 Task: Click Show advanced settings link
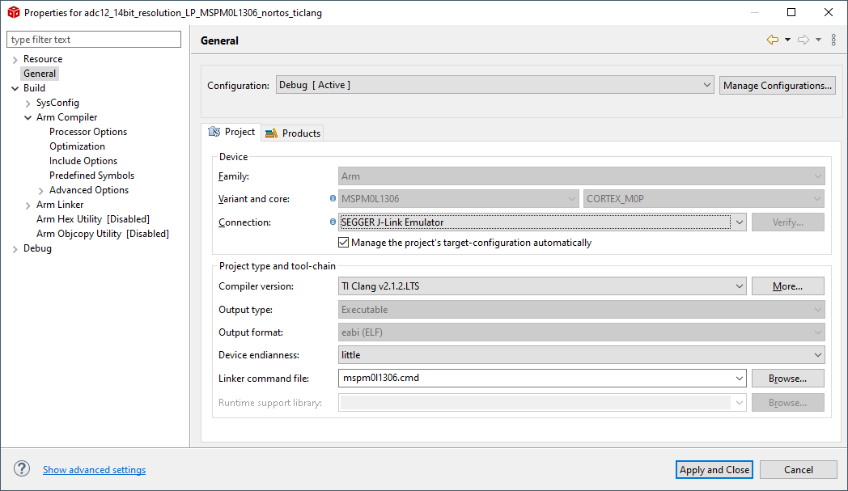[x=94, y=470]
